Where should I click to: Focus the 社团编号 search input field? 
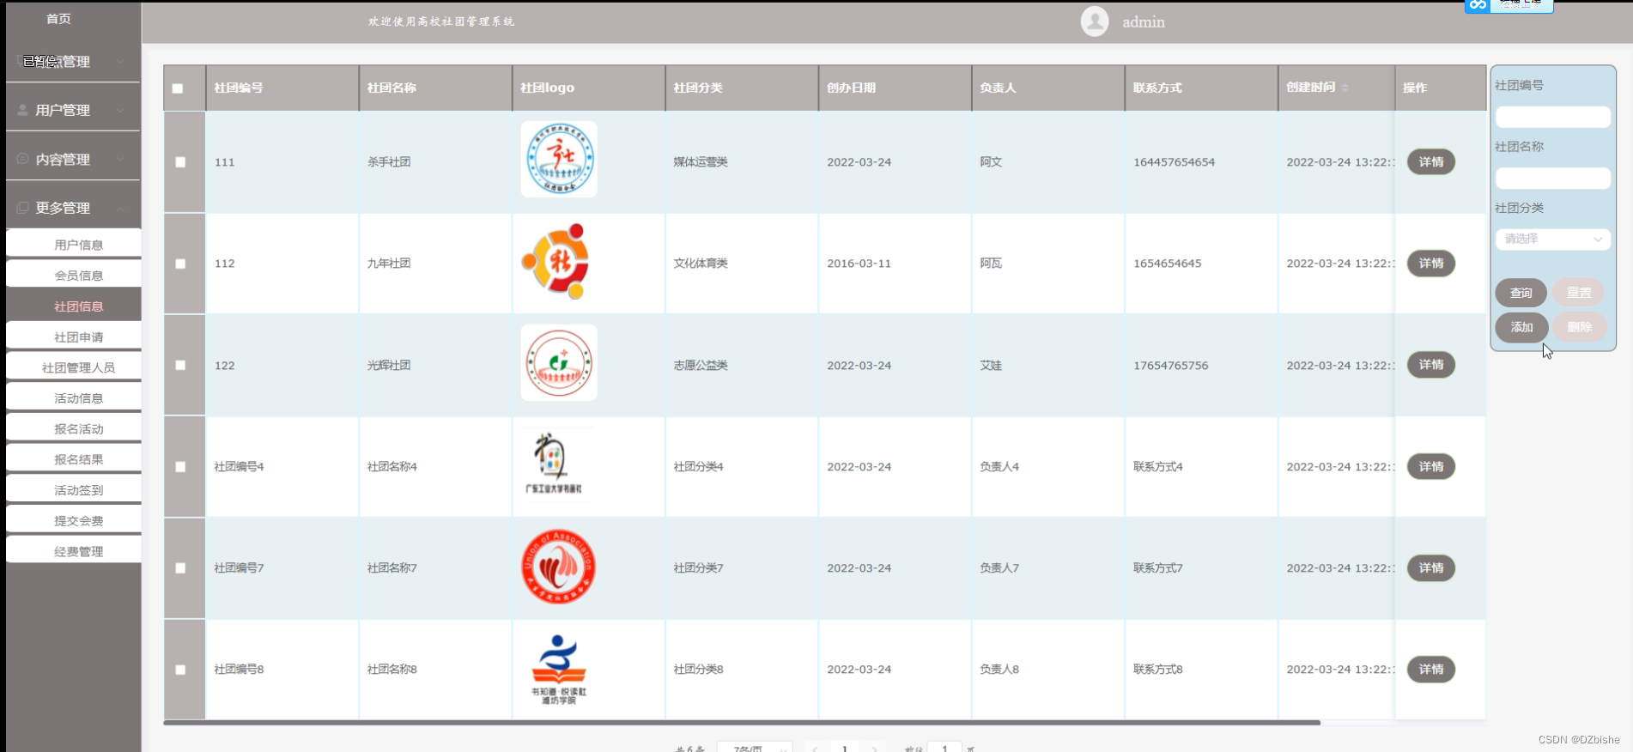[1552, 117]
